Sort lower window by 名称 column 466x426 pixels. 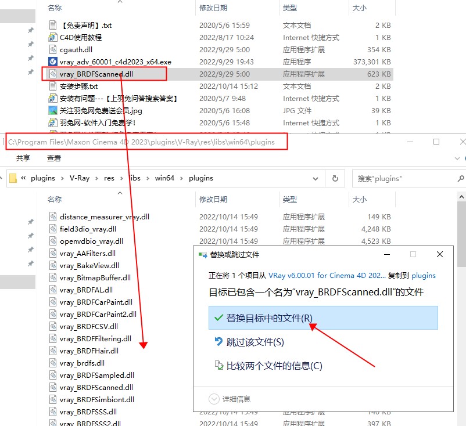coord(55,199)
